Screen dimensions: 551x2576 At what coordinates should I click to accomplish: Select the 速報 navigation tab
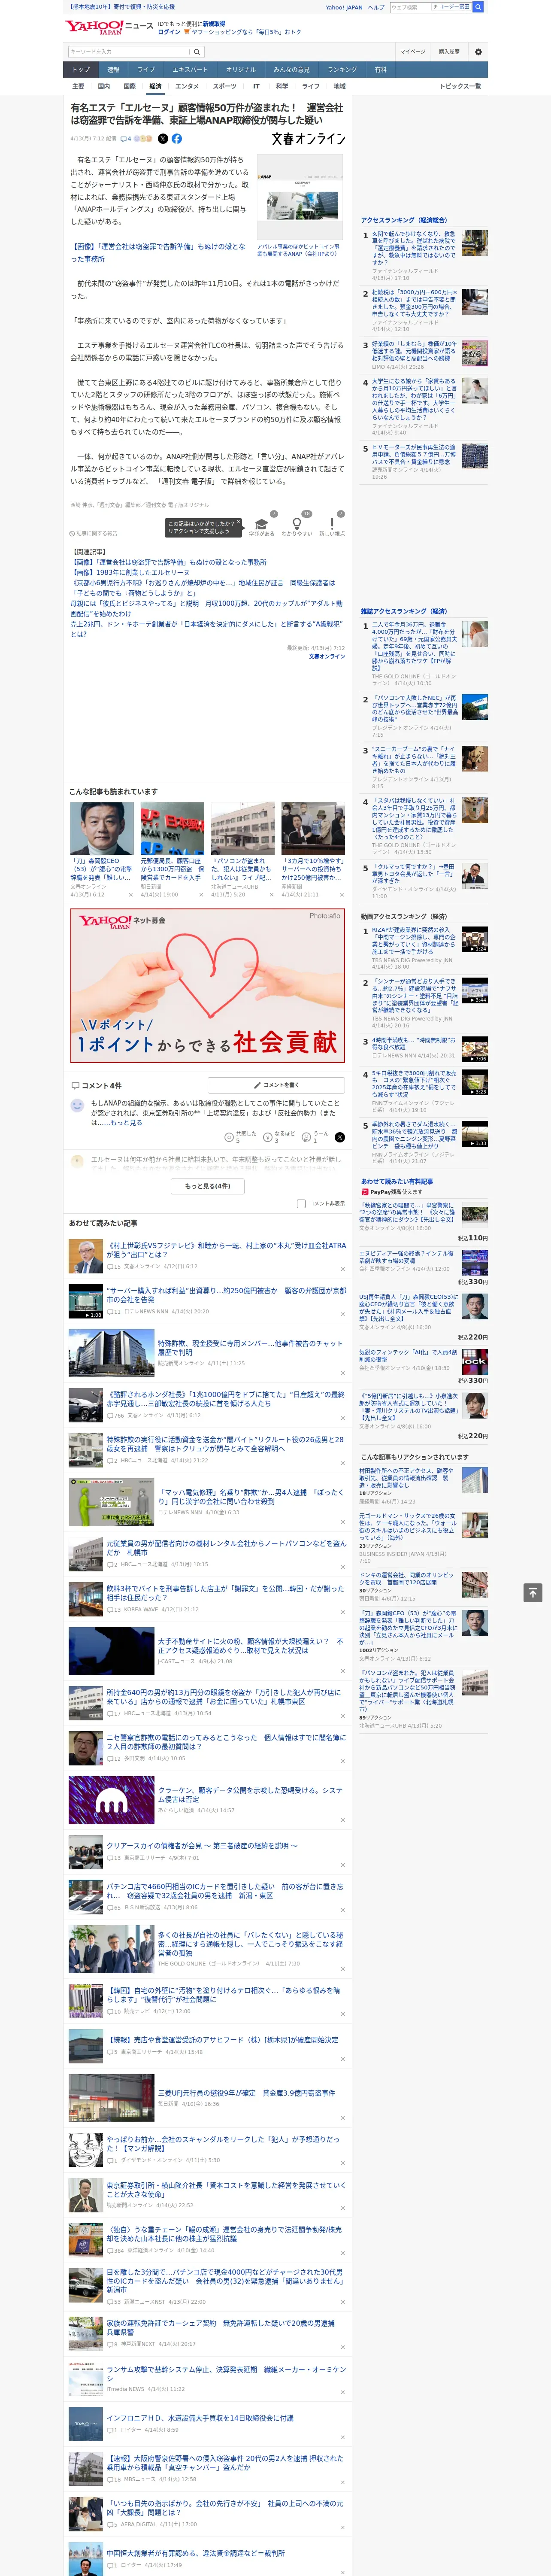coord(113,70)
